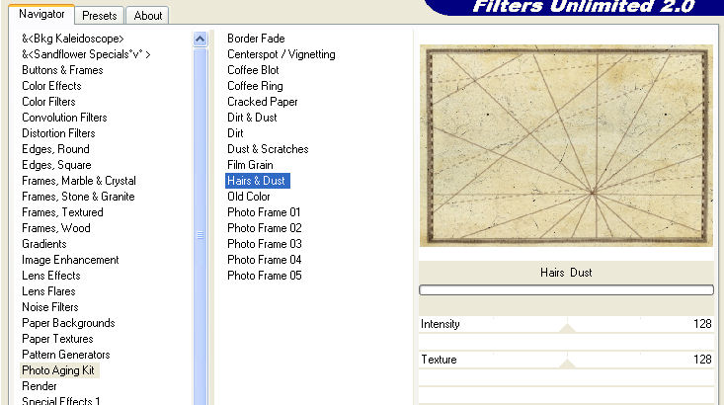This screenshot has width=724, height=405.
Task: Apply the Border Fade filter
Action: 256,39
